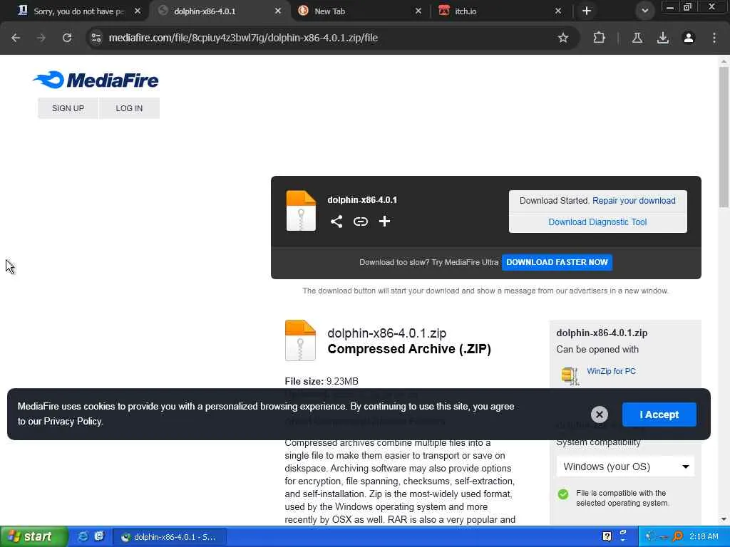Image resolution: width=730 pixels, height=547 pixels.
Task: Click the File size 9.23MB text
Action: tap(322, 382)
